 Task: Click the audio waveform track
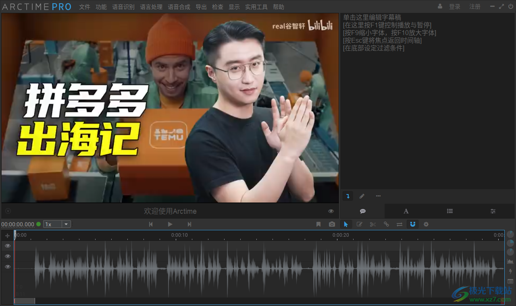(259, 269)
